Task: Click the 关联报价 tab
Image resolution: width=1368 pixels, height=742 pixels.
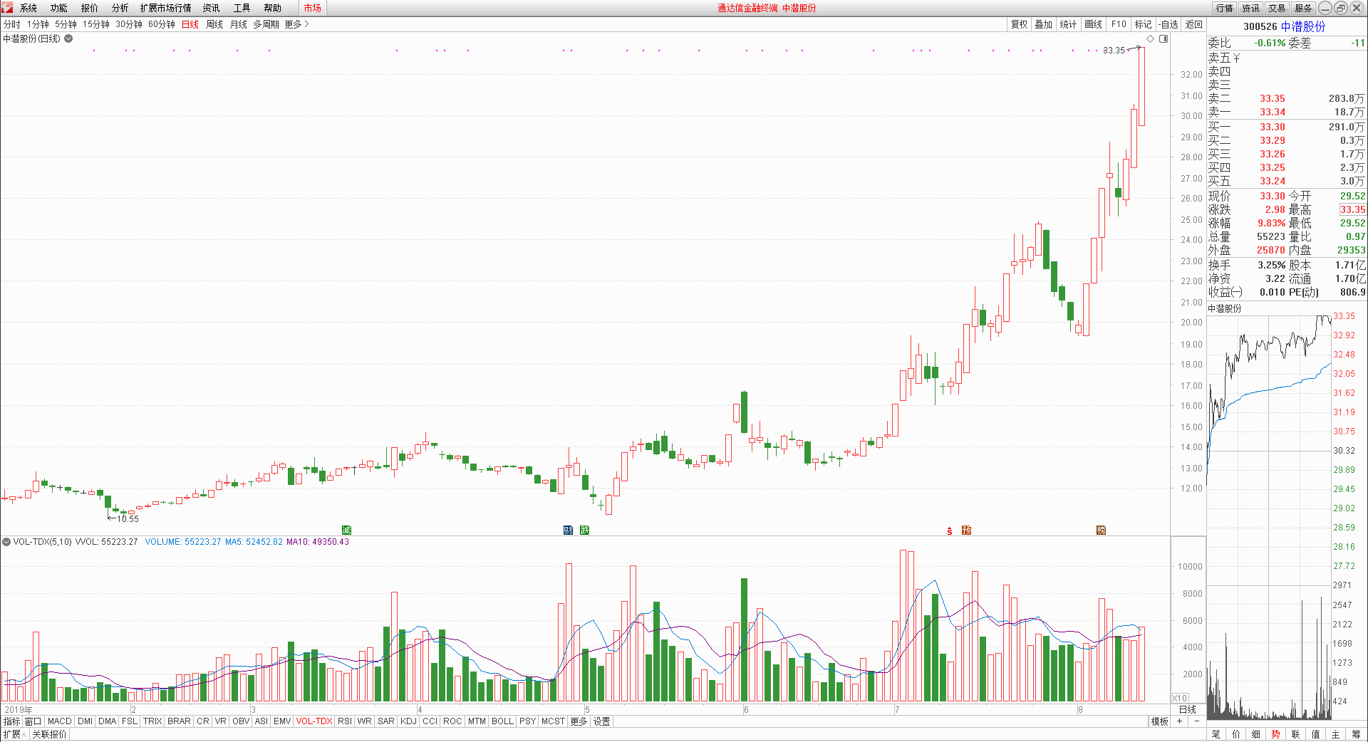Action: [49, 734]
